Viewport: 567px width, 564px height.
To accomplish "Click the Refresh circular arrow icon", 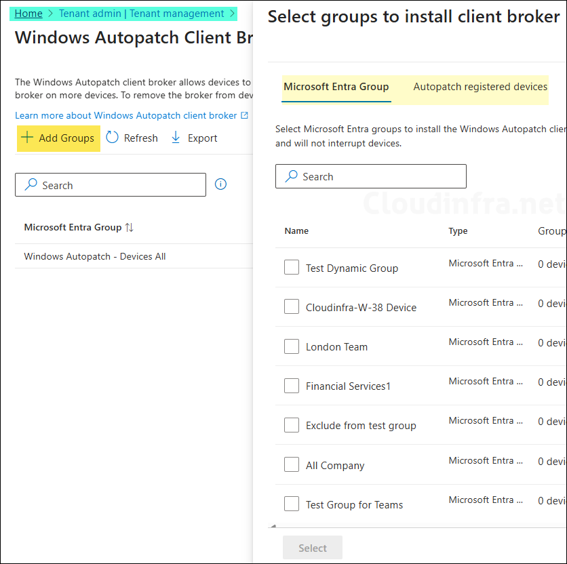I will [113, 138].
